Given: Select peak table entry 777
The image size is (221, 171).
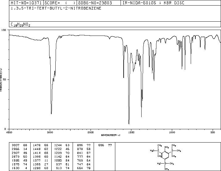Looking at the screenshot, I should pyautogui.click(x=80, y=156).
